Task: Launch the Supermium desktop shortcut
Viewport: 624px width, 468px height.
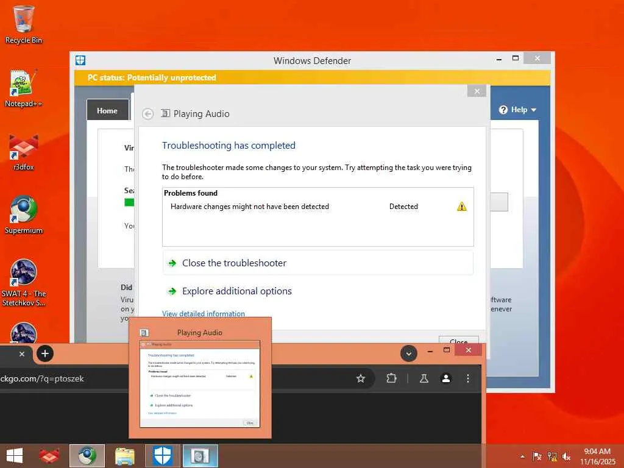Action: click(24, 215)
